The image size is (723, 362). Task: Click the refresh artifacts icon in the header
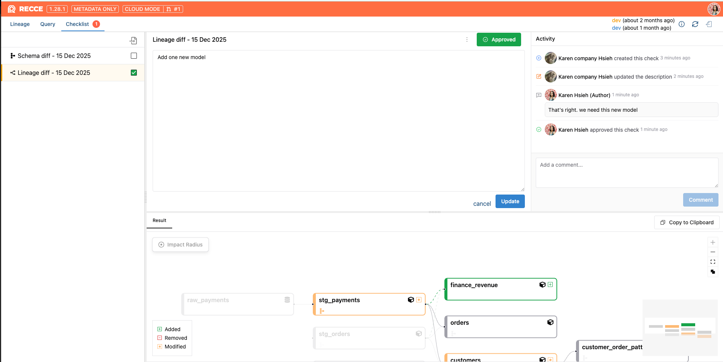(x=695, y=24)
